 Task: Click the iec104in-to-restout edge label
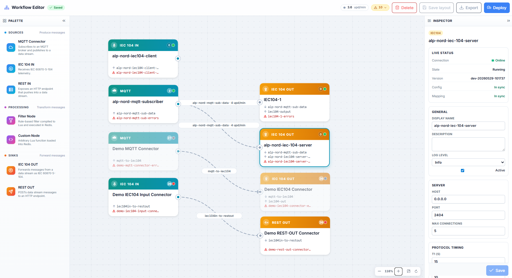pos(219,216)
